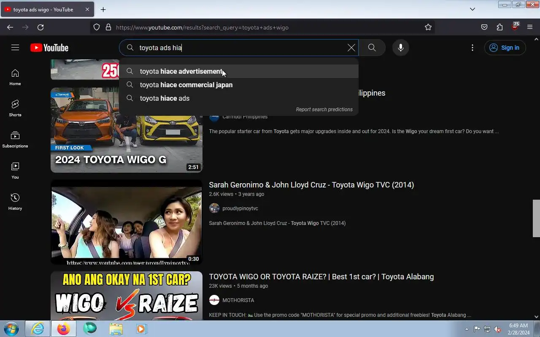Click the scrollbar down arrow
Screen dimensions: 540x337
(536, 317)
